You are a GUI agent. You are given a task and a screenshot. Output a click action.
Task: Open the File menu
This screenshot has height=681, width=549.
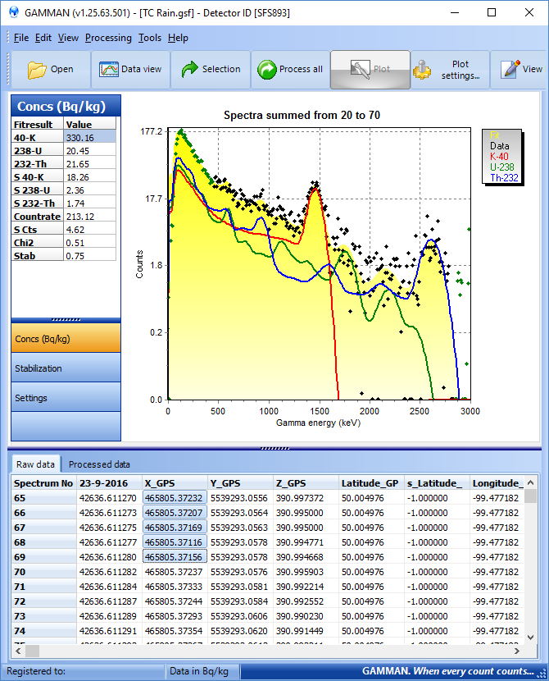(20, 38)
